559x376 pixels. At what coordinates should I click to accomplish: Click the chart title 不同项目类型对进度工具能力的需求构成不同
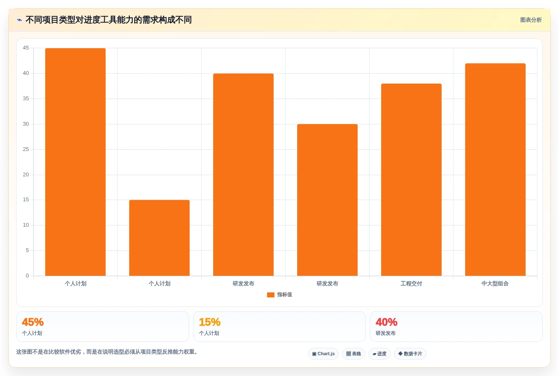tap(108, 20)
